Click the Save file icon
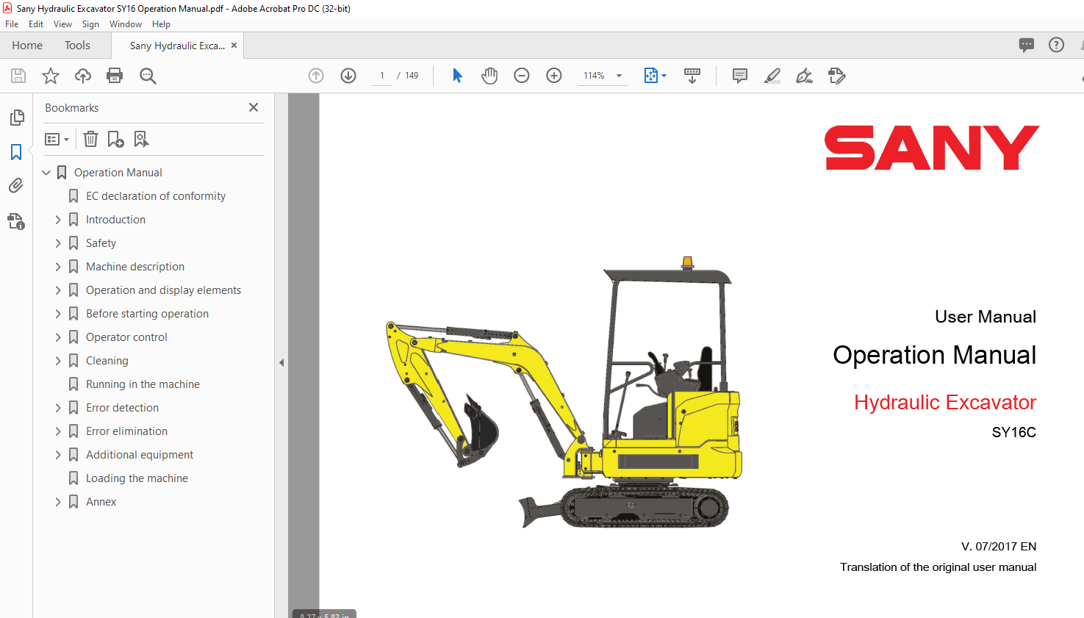Screen dimensions: 1084x618 (x=18, y=76)
